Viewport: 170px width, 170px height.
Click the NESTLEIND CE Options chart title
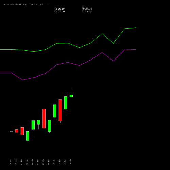point(27,5)
